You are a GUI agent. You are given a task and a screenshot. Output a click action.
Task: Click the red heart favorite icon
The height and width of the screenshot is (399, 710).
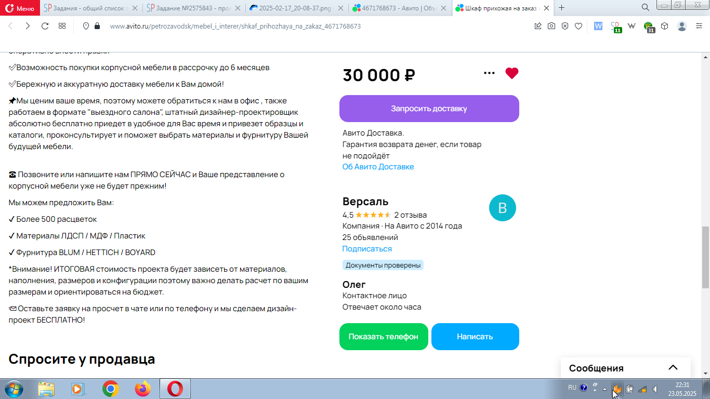coord(512,73)
